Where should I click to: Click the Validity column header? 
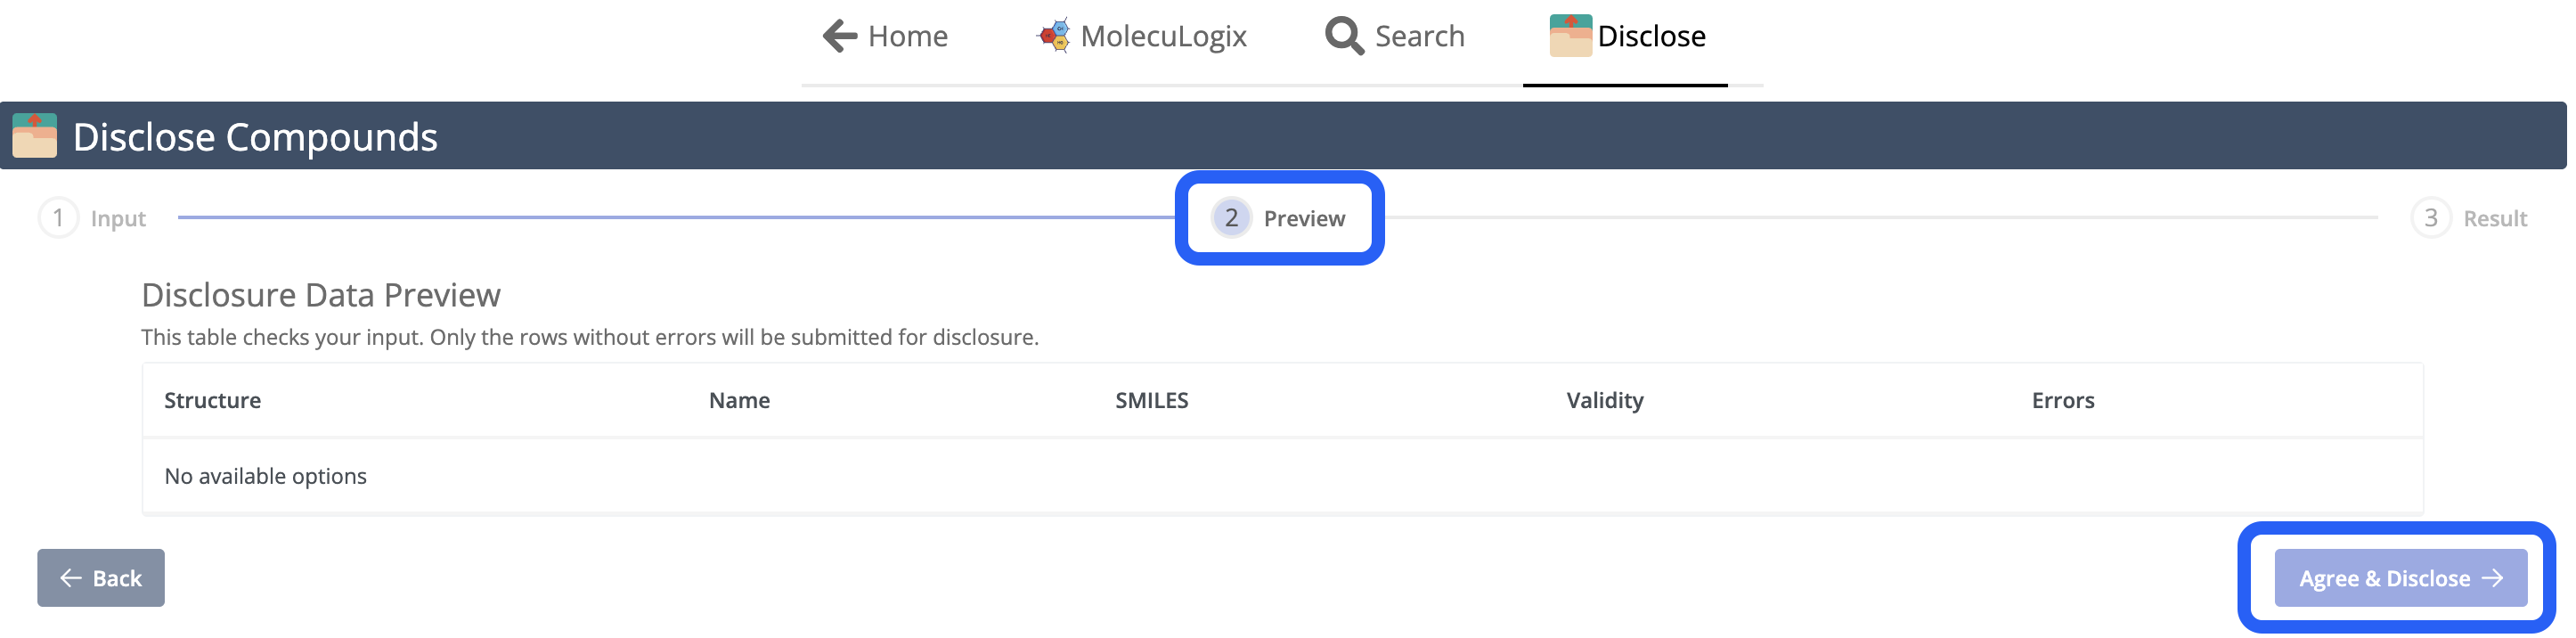(x=1605, y=401)
